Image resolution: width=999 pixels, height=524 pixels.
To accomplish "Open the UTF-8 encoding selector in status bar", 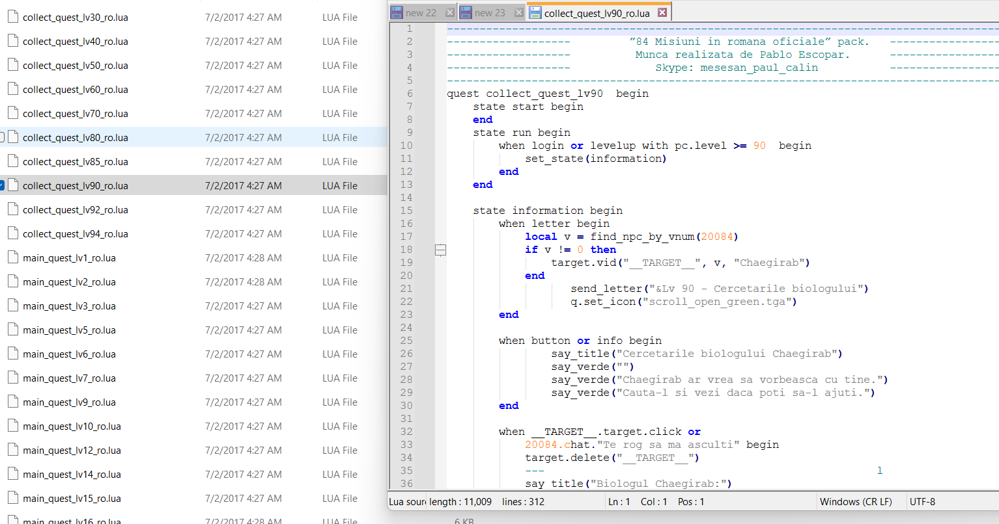I will (922, 502).
